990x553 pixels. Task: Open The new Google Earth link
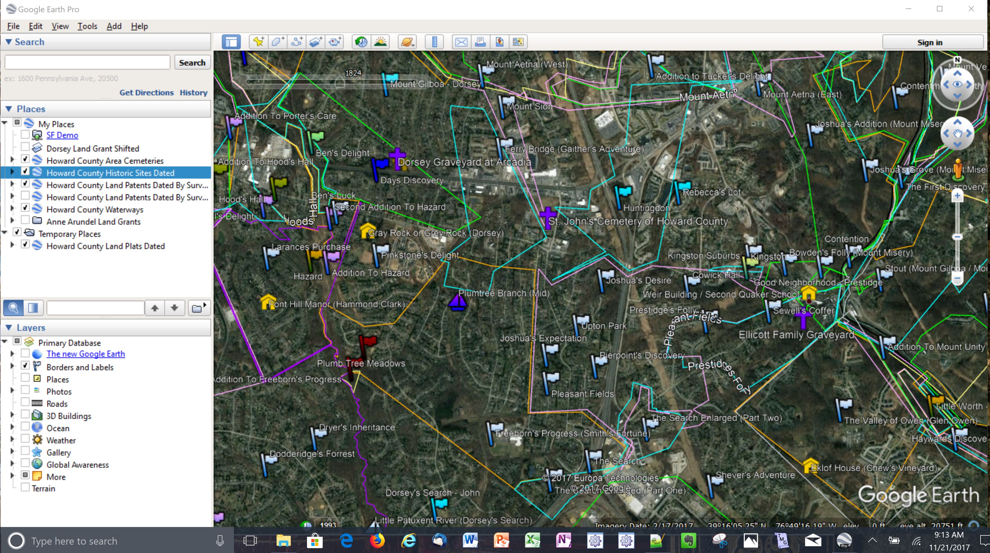(86, 354)
